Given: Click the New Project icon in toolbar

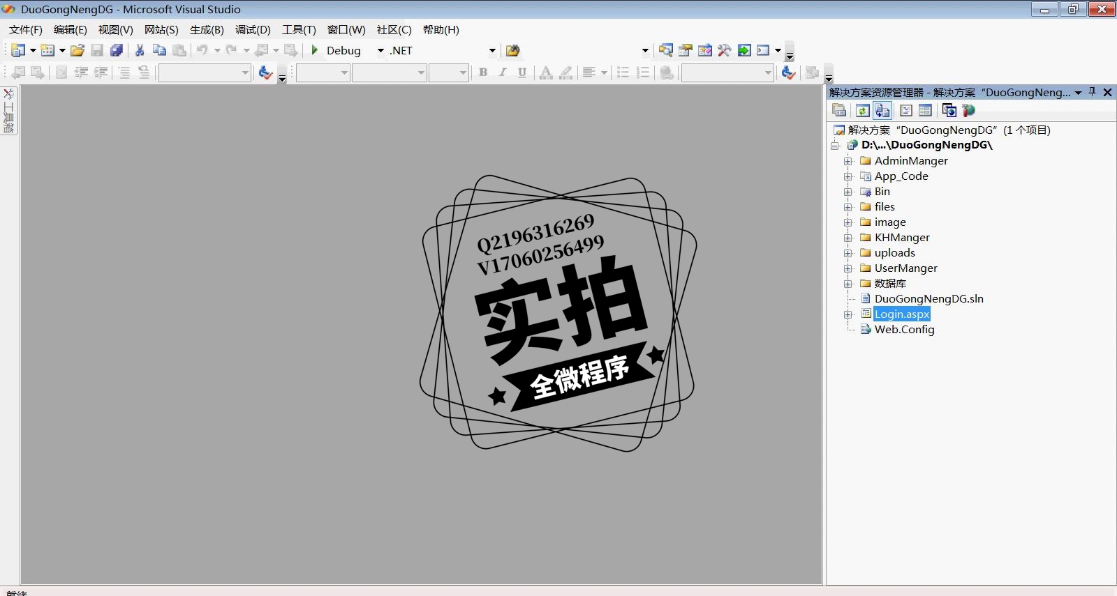Looking at the screenshot, I should 18,50.
